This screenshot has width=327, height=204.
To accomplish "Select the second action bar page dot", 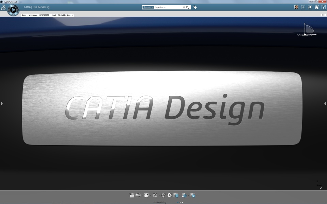I will [x=180, y=202].
